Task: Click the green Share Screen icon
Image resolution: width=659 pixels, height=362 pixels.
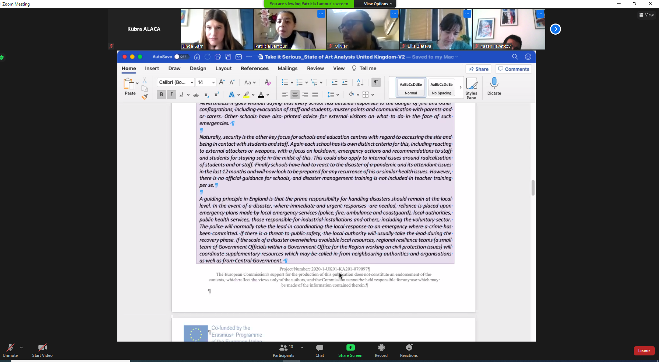Action: pos(350,348)
